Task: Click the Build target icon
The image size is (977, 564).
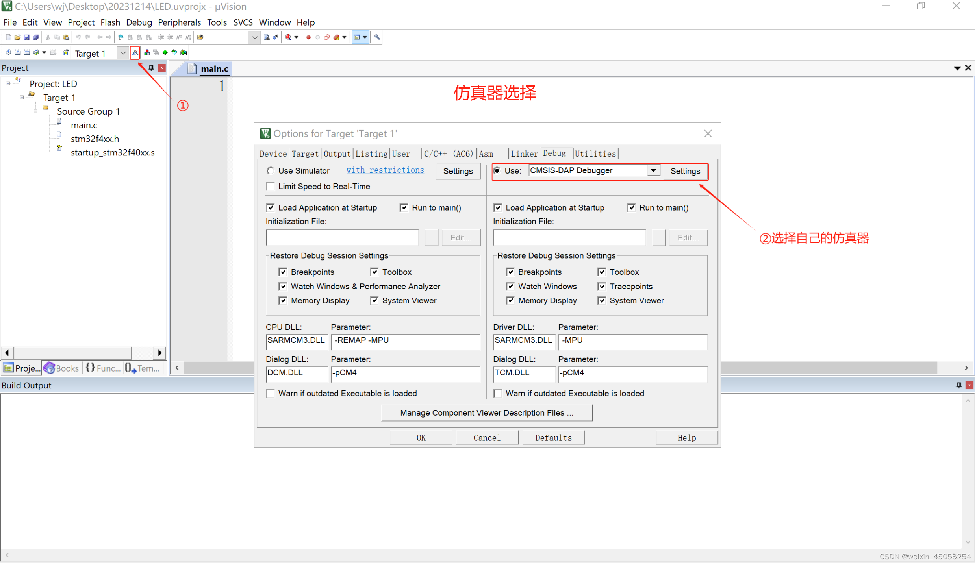Action: click(x=18, y=53)
